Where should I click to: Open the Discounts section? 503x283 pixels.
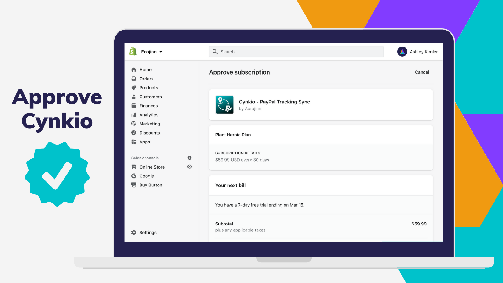(150, 133)
